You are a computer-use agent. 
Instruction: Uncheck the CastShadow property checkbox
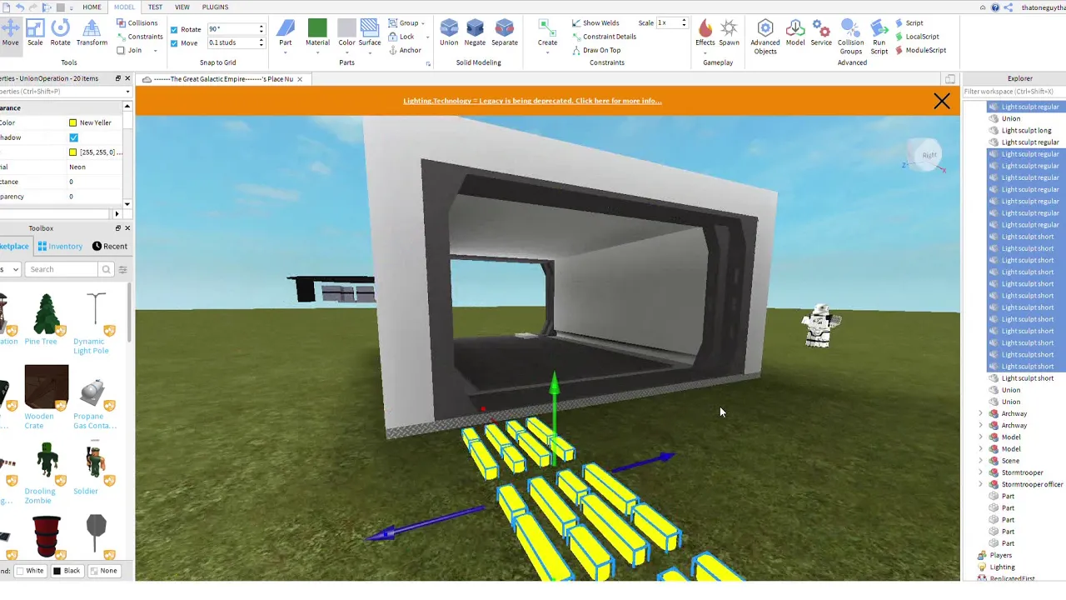73,137
